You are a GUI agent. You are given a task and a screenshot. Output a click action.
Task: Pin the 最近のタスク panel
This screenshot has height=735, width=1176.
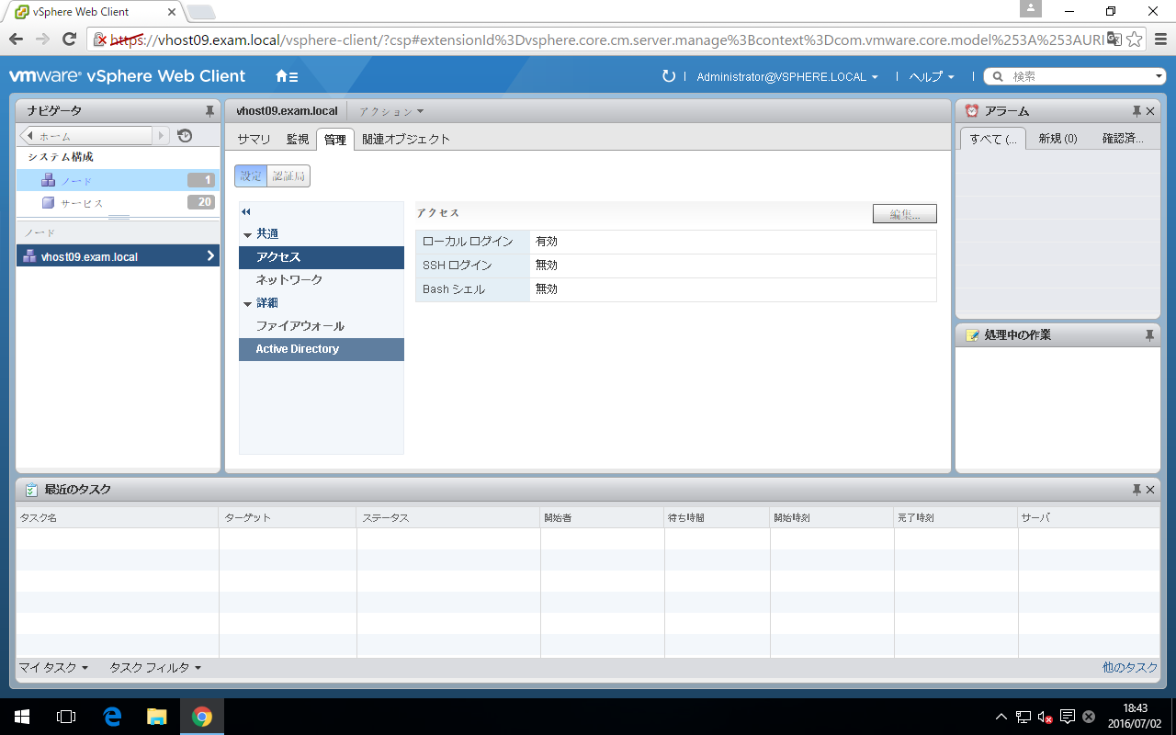tap(1136, 490)
